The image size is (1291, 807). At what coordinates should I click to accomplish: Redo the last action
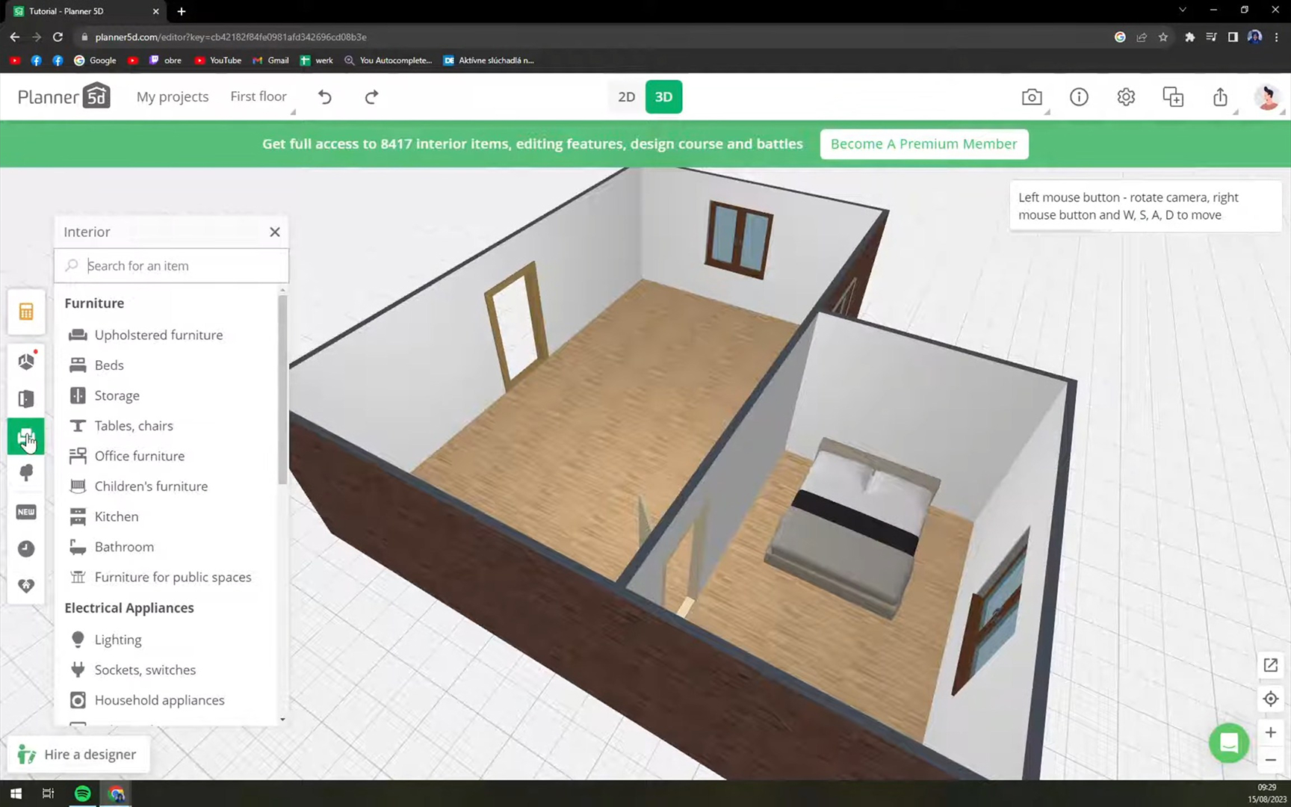371,97
